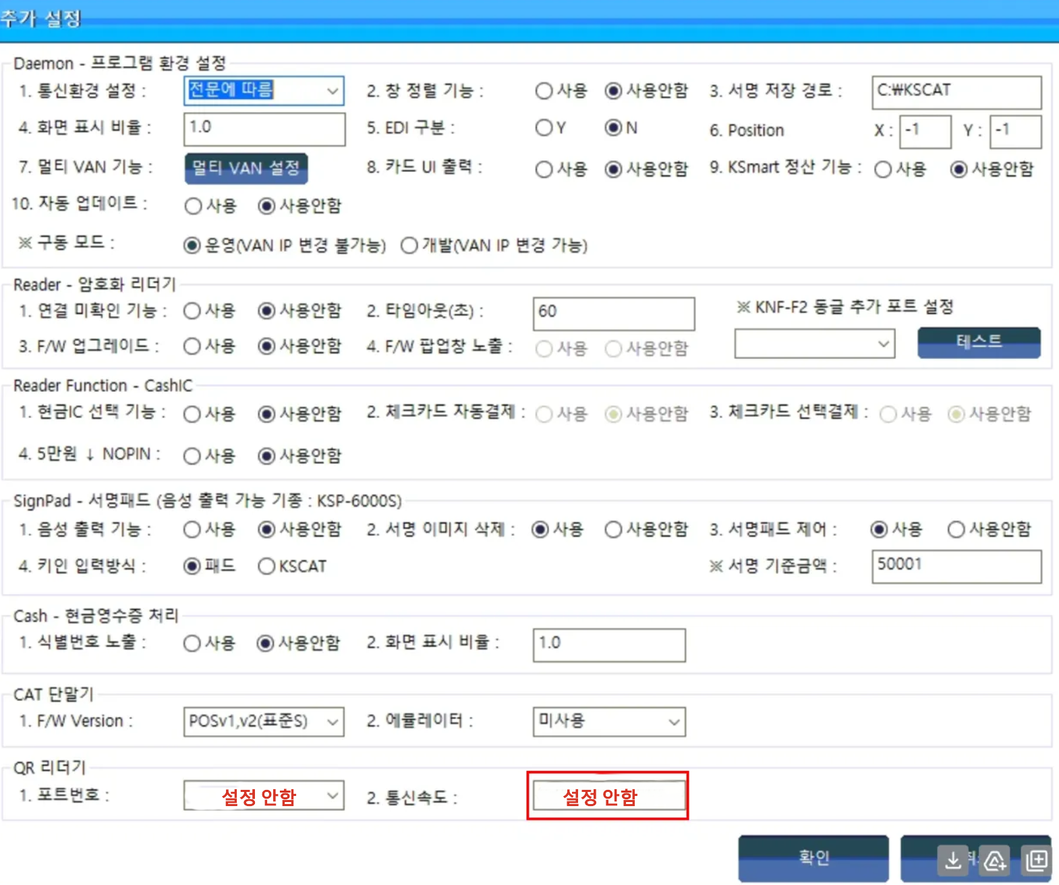
Task: Expand the F/W Version combo box
Action: (264, 722)
